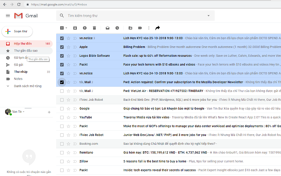Open the Flash sale Reformation resources email
Screen dimensions: 281x176
coord(169,56)
